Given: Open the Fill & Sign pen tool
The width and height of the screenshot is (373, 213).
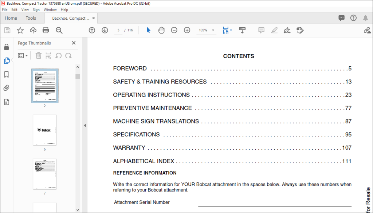Looking at the screenshot, I should coord(287,30).
